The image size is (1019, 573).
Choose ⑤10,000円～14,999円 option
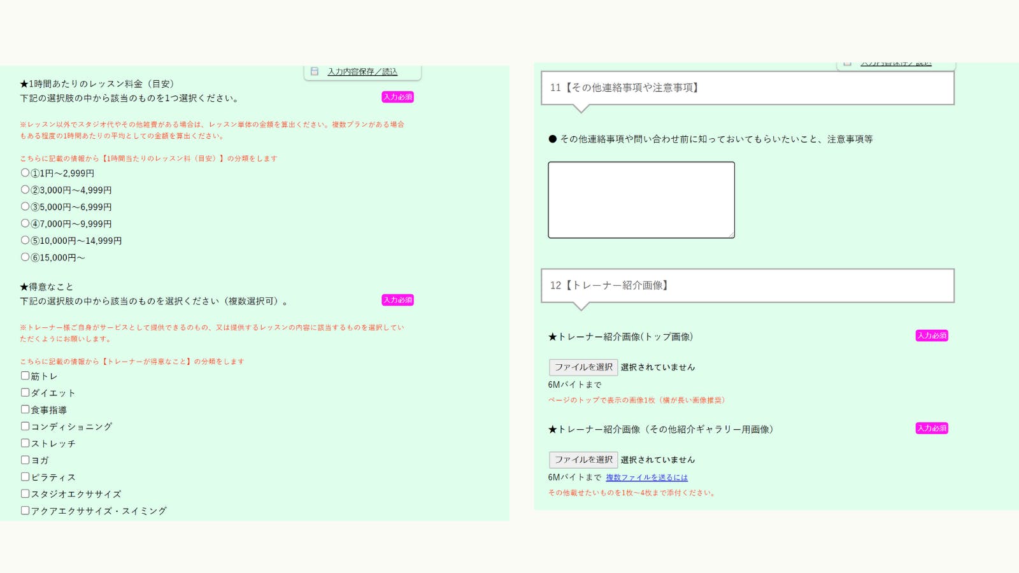(25, 240)
